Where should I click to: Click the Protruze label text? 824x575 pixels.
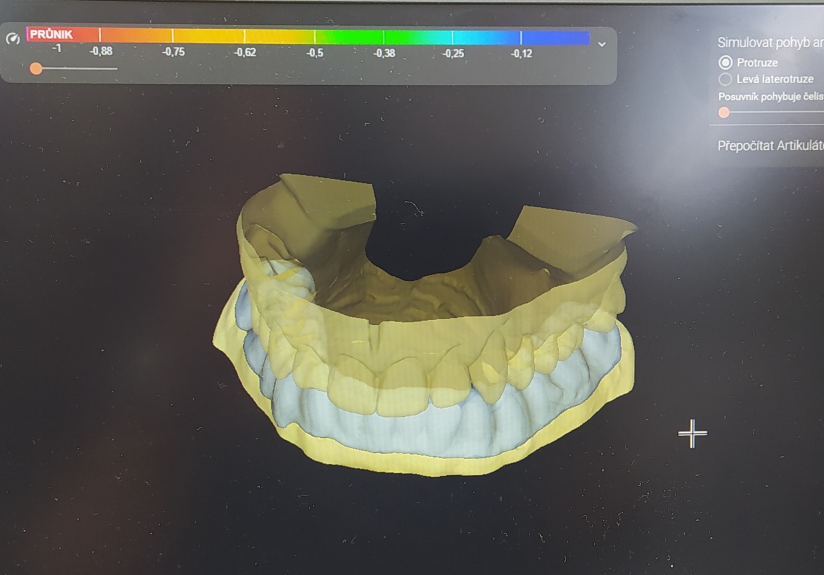757,63
